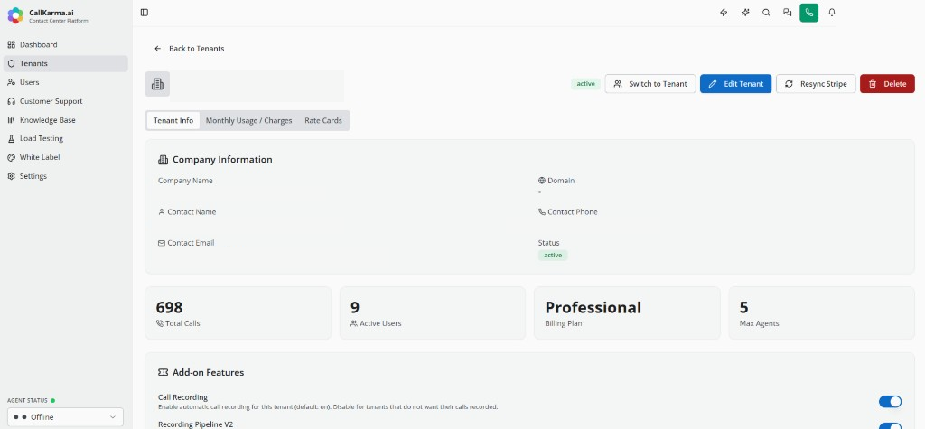
Task: Click the Resync Stripe button
Action: tap(816, 84)
